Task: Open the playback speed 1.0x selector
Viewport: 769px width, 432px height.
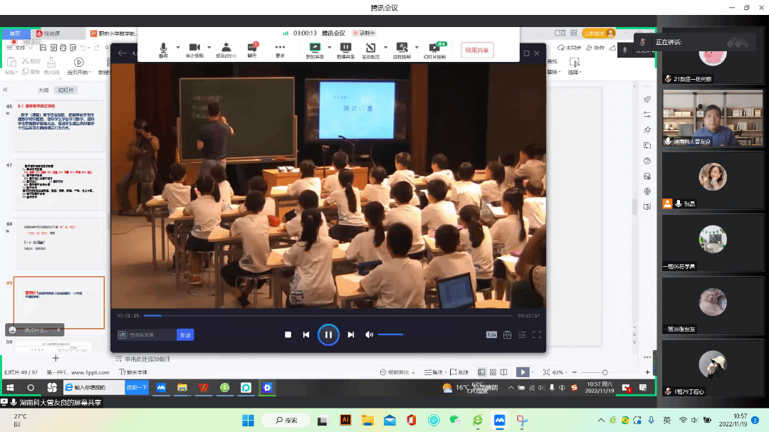Action: pos(491,334)
